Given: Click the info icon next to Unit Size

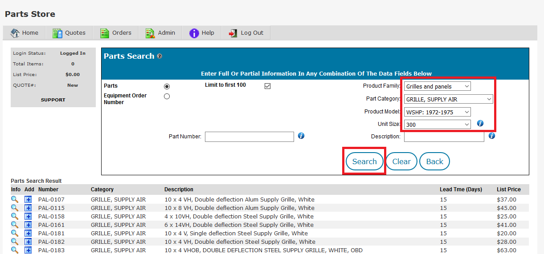Looking at the screenshot, I should click(x=480, y=123).
